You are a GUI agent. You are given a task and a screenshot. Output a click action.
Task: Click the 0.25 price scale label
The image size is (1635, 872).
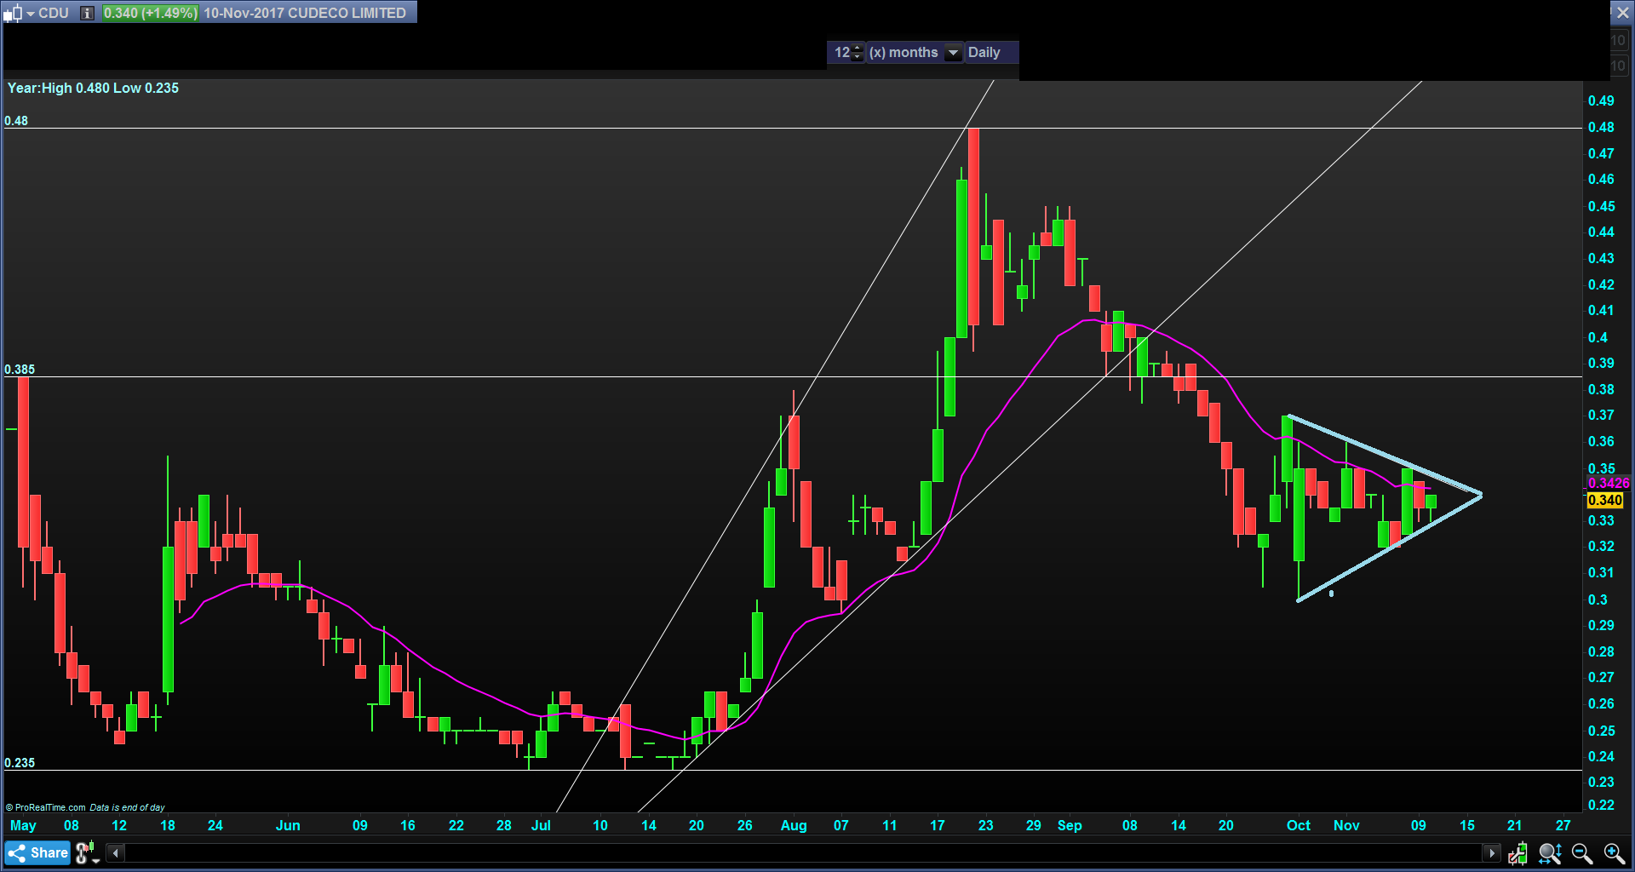1601,731
